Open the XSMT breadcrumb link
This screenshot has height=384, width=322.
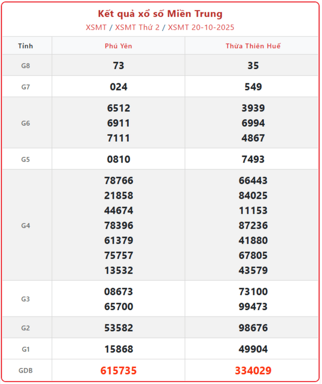(x=96, y=27)
